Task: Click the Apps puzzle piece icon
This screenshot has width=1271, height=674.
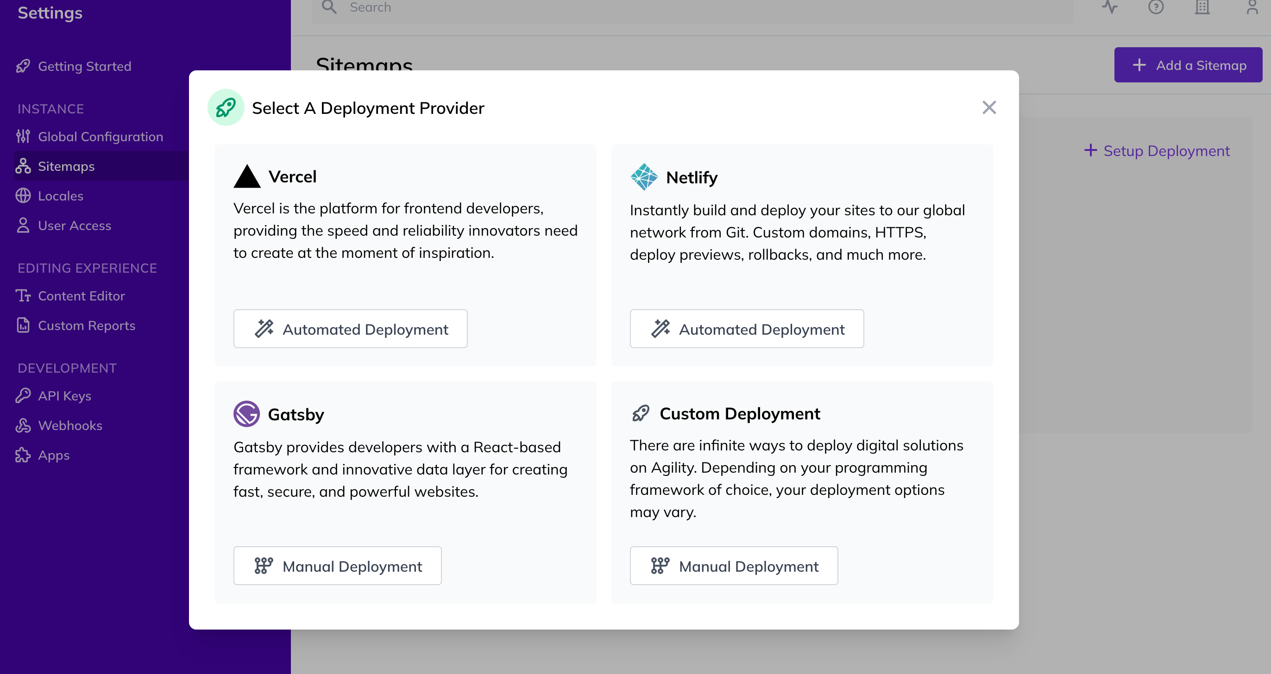Action: [23, 455]
